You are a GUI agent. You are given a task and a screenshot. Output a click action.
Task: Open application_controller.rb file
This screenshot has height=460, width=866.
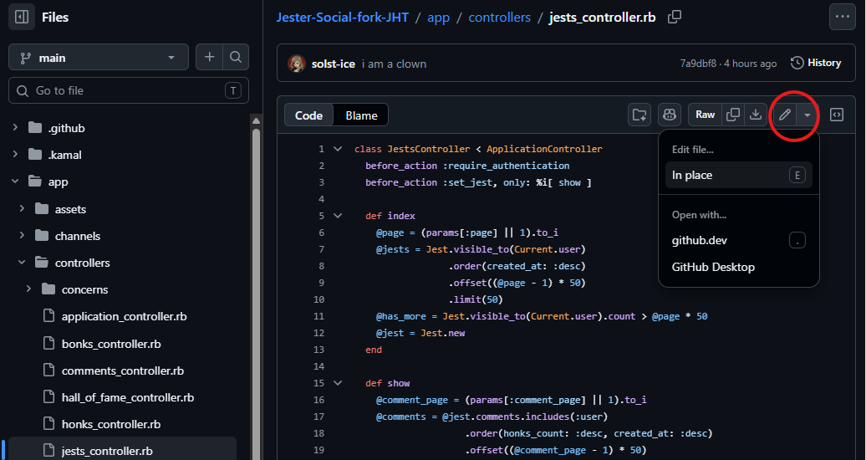point(124,316)
